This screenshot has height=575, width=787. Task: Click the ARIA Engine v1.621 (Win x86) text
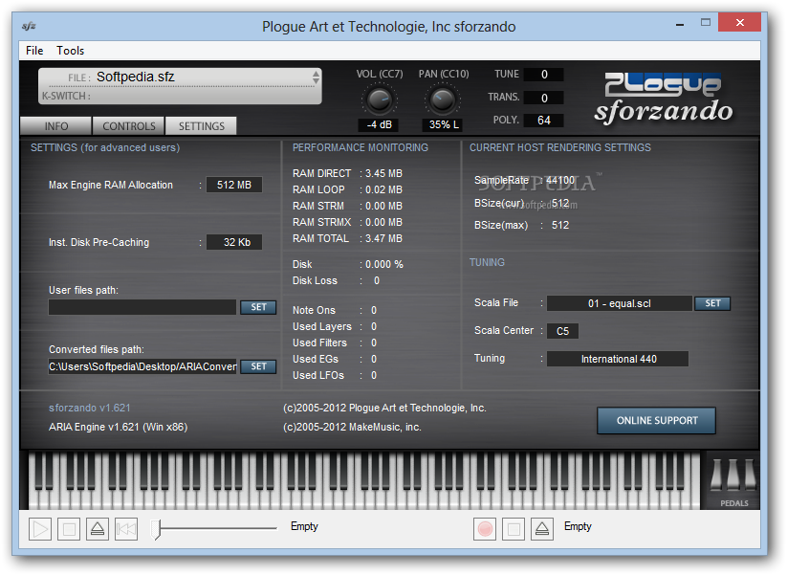pos(118,428)
